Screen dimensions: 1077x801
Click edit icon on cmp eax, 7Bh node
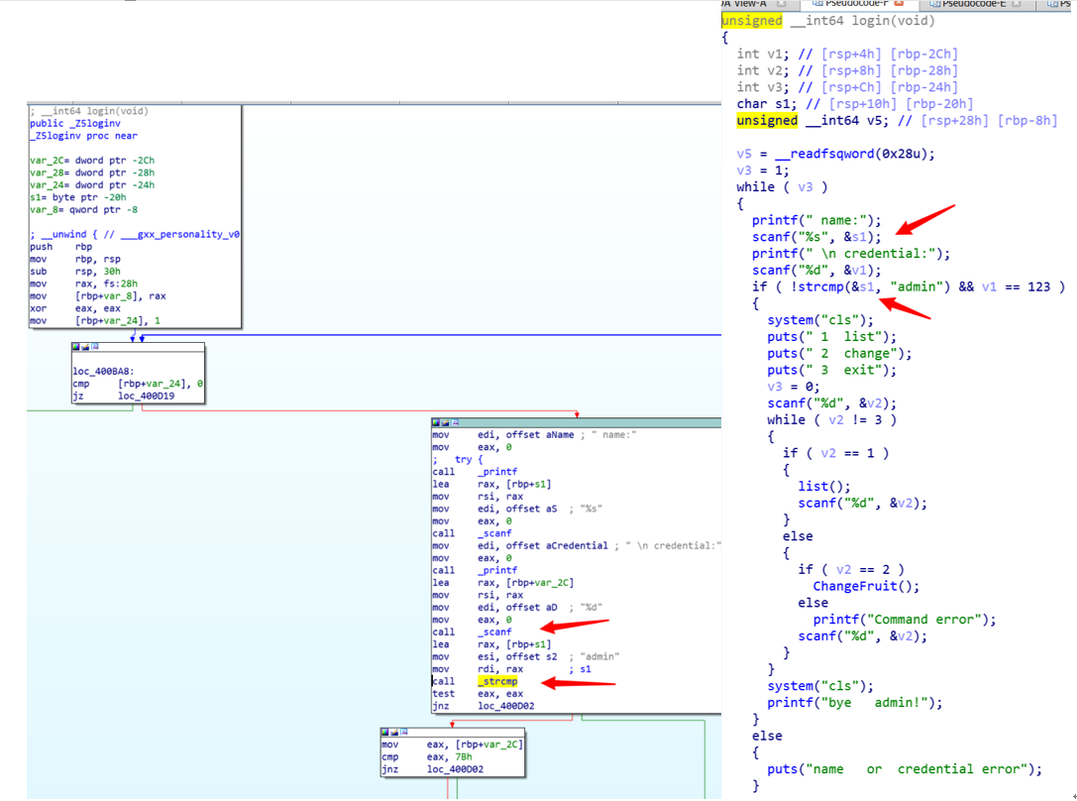[x=393, y=733]
